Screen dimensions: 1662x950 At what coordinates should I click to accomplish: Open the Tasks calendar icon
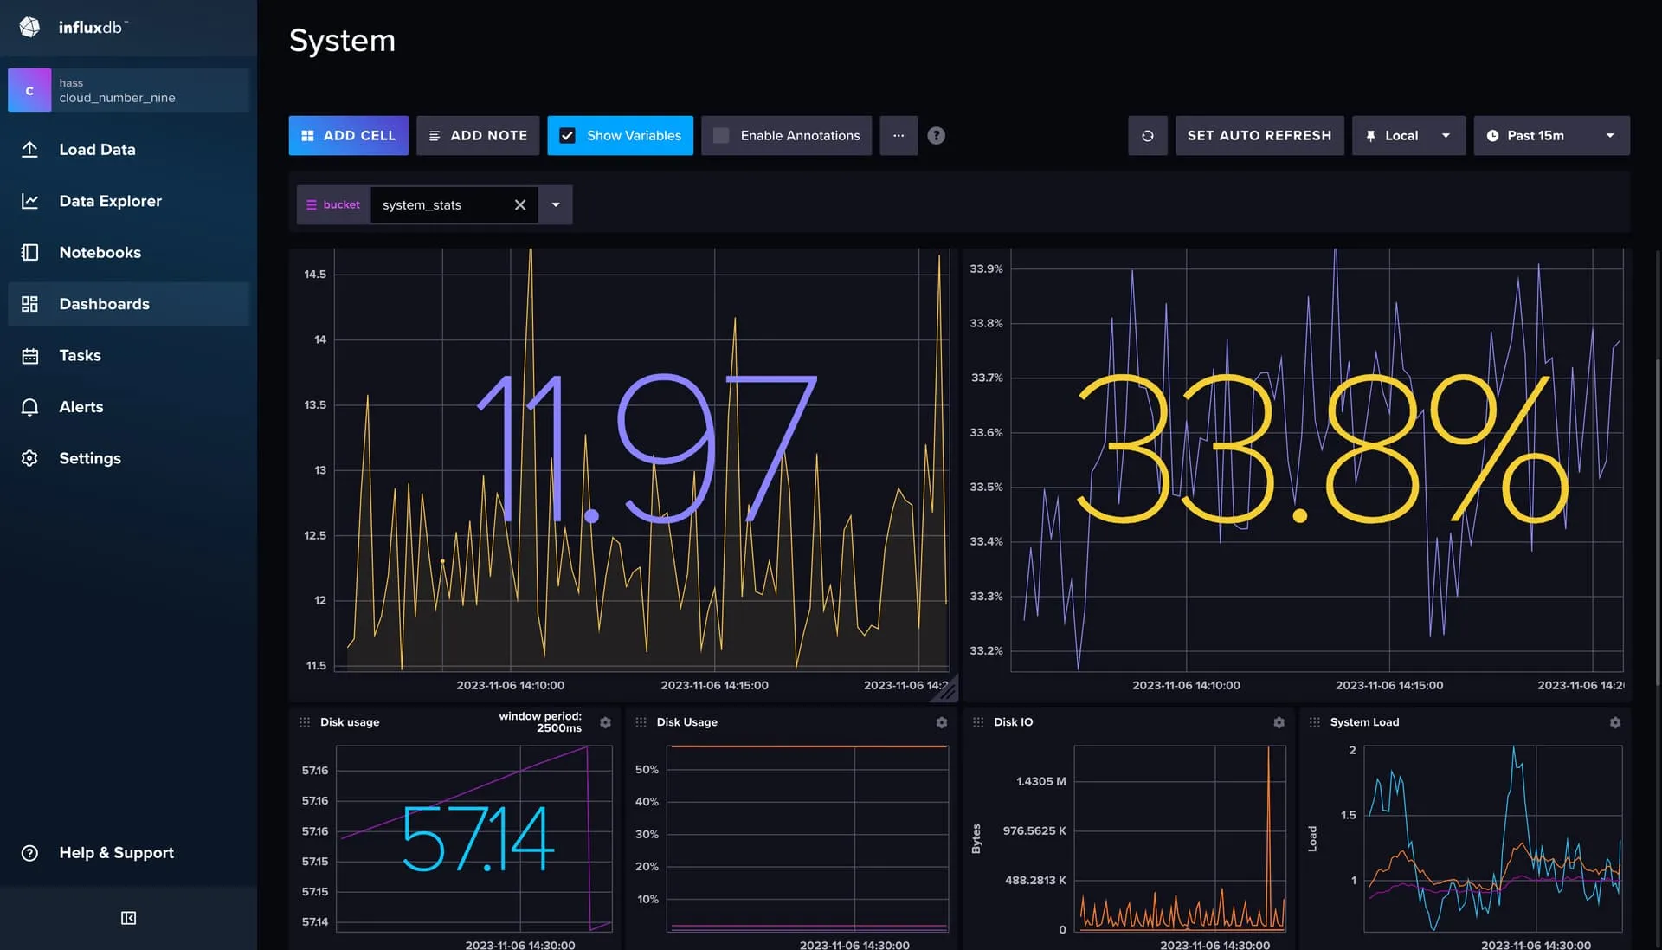[29, 355]
